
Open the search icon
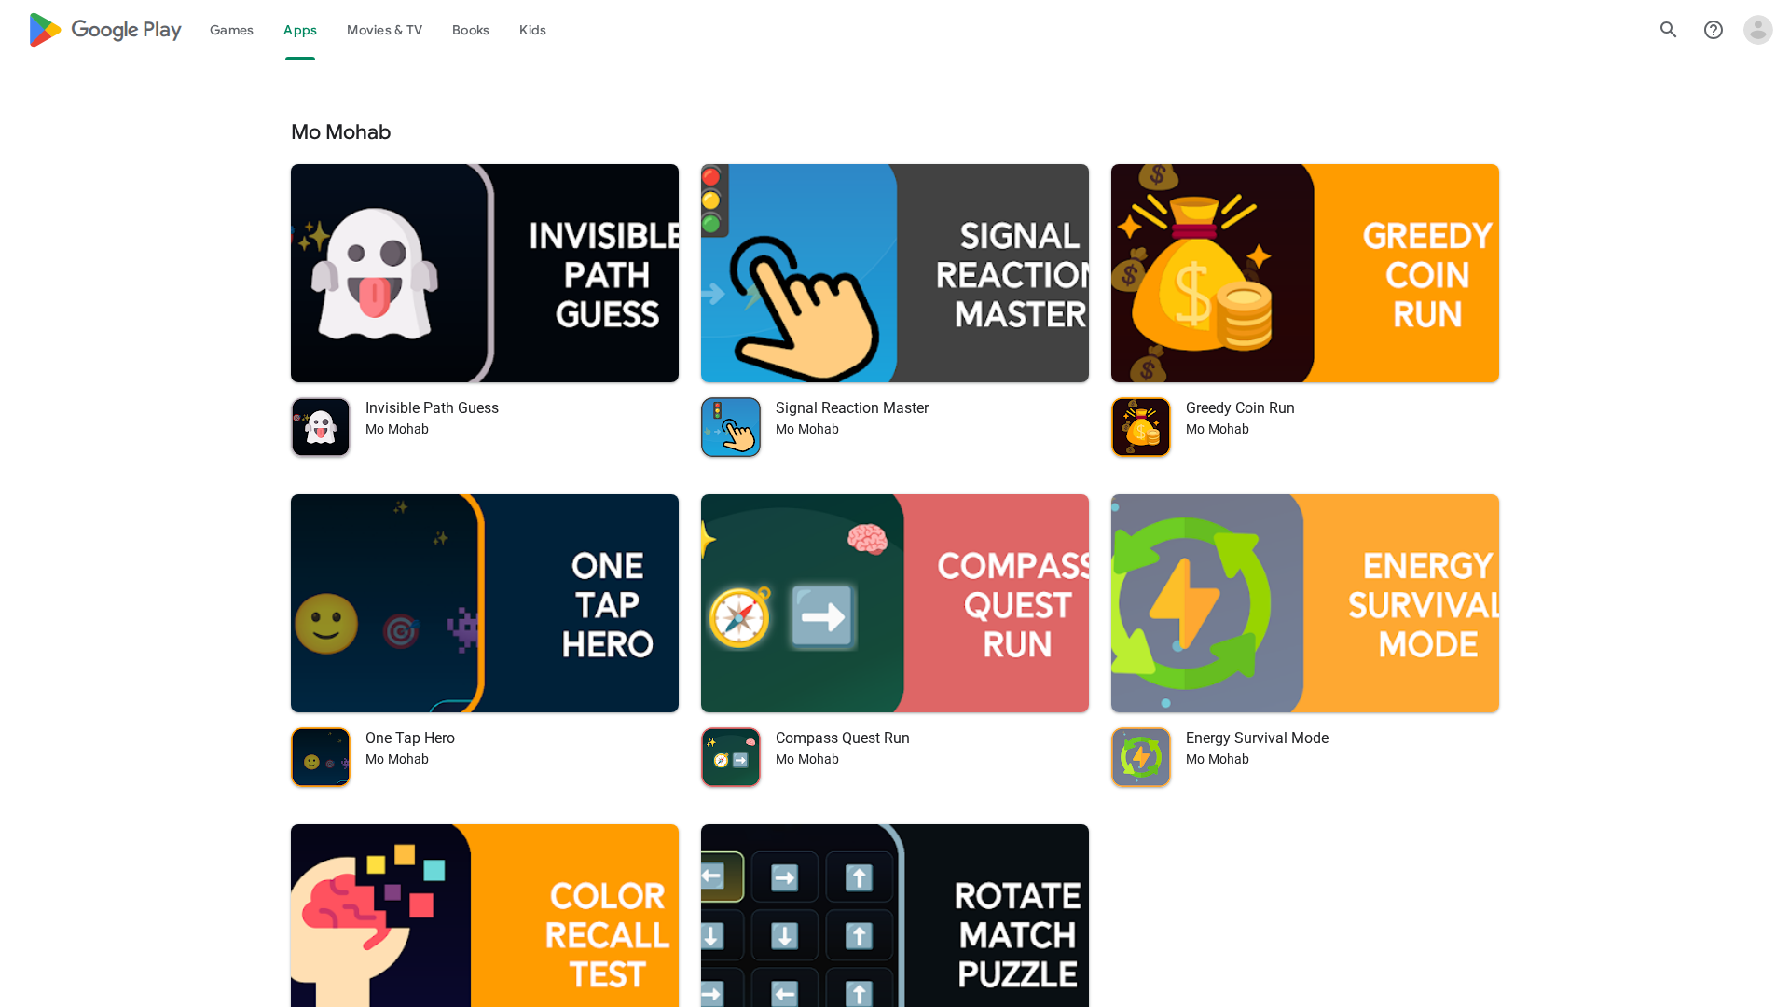click(x=1669, y=30)
